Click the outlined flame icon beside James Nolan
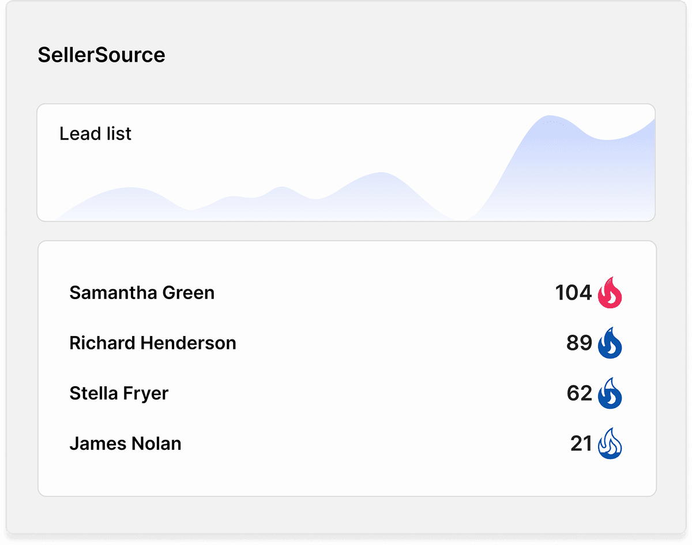This screenshot has height=545, width=692. point(610,444)
